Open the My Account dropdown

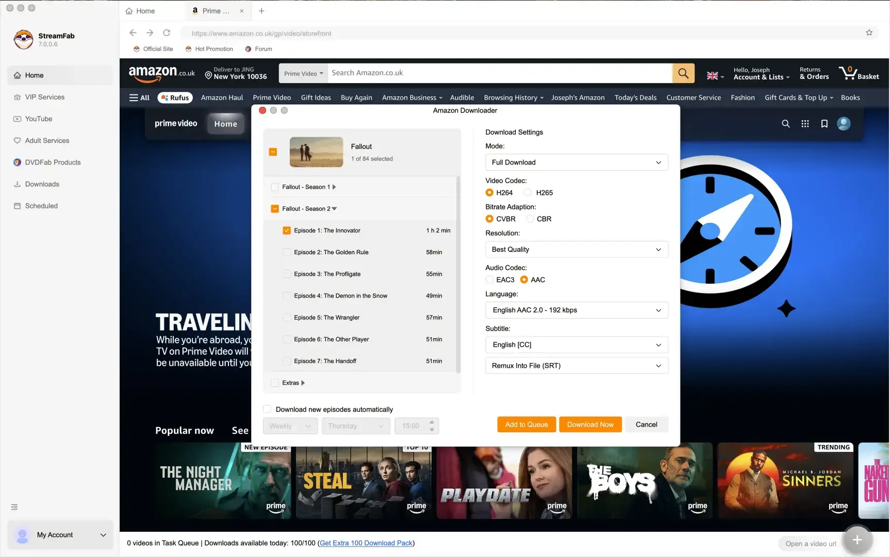coord(60,535)
